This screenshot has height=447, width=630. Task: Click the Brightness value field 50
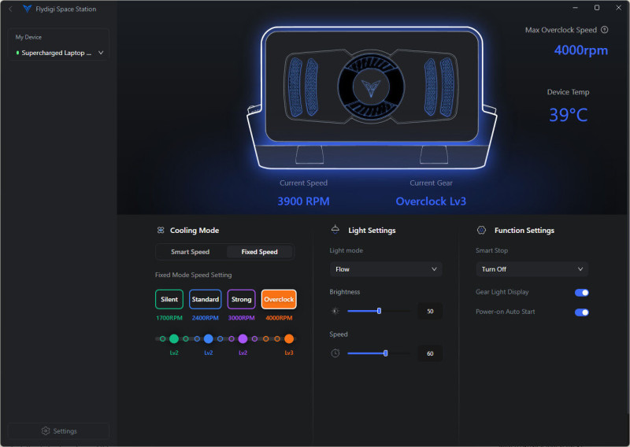pyautogui.click(x=430, y=312)
